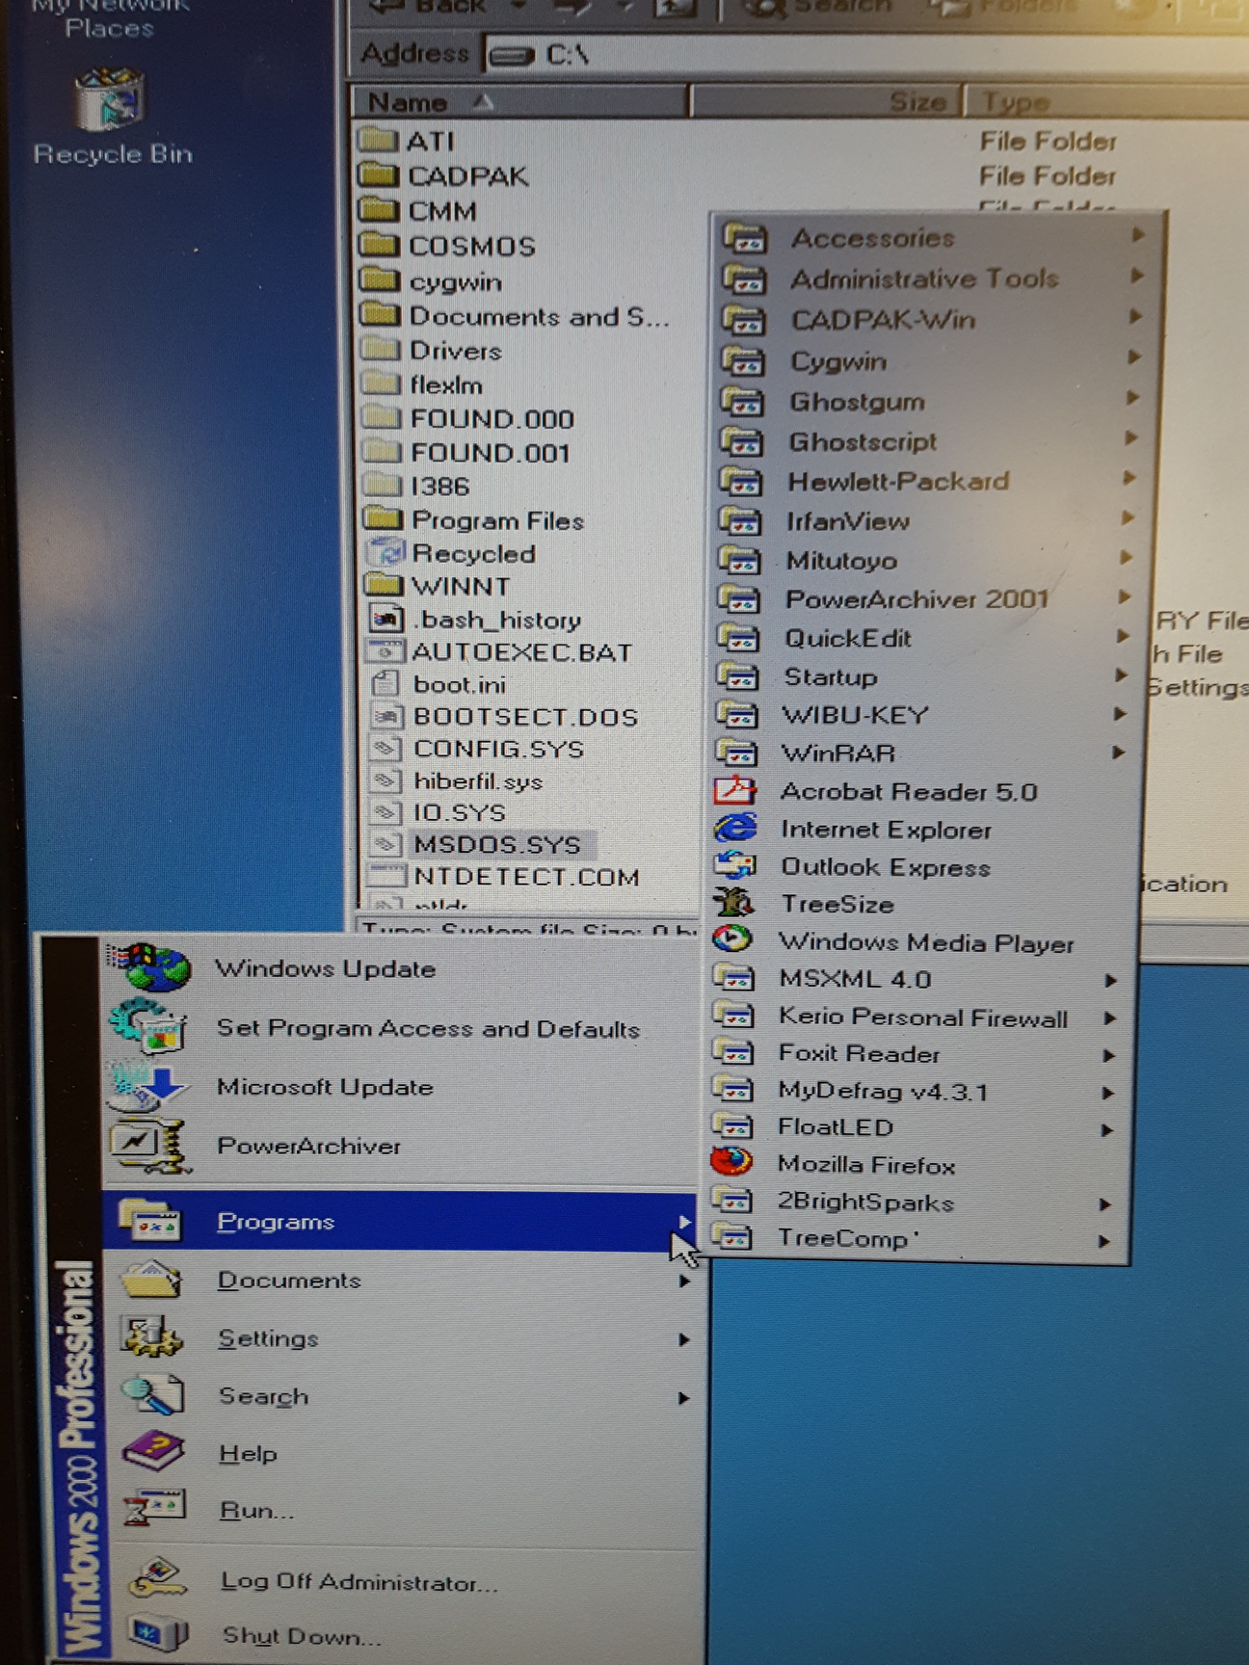Open the TreeComp program group
The width and height of the screenshot is (1249, 1665).
pyautogui.click(x=917, y=1238)
